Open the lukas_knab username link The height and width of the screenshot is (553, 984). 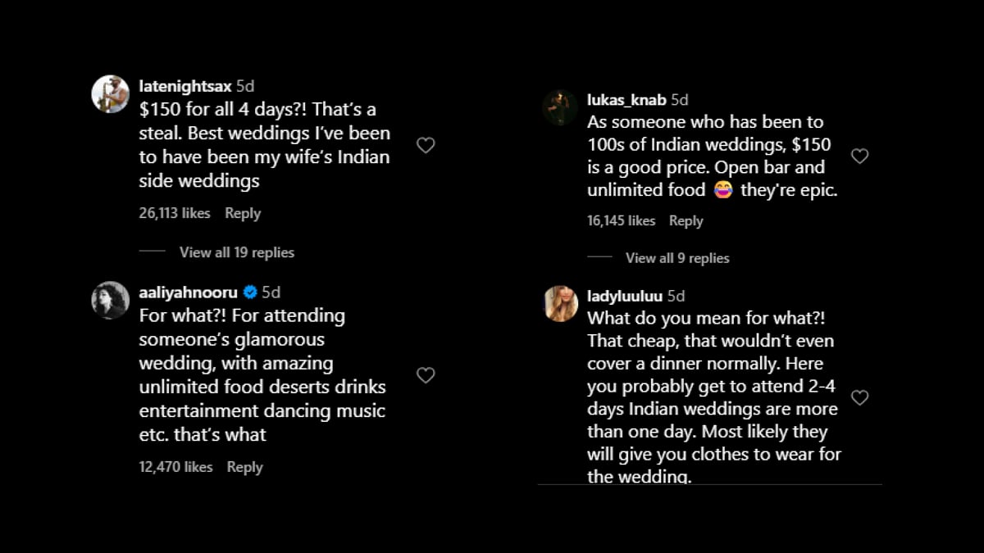pos(626,100)
